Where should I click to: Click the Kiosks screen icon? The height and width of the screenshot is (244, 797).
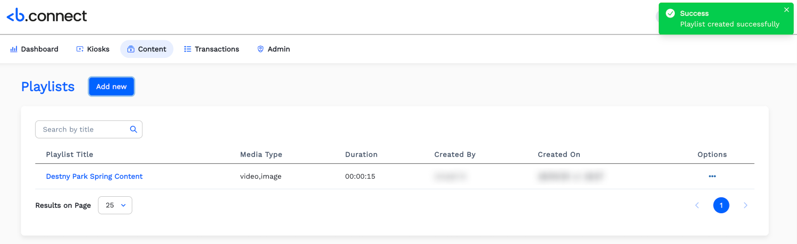tap(80, 49)
